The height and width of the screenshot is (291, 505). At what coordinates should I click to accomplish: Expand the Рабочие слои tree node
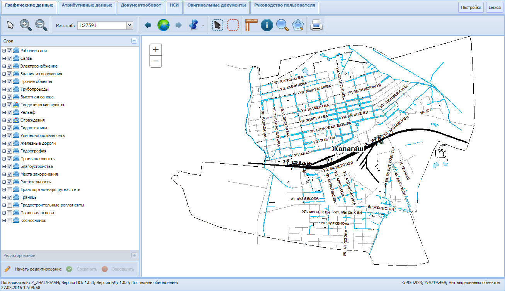click(4, 51)
